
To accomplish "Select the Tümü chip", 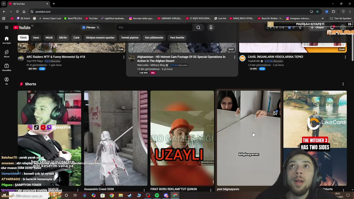I will click(23, 38).
